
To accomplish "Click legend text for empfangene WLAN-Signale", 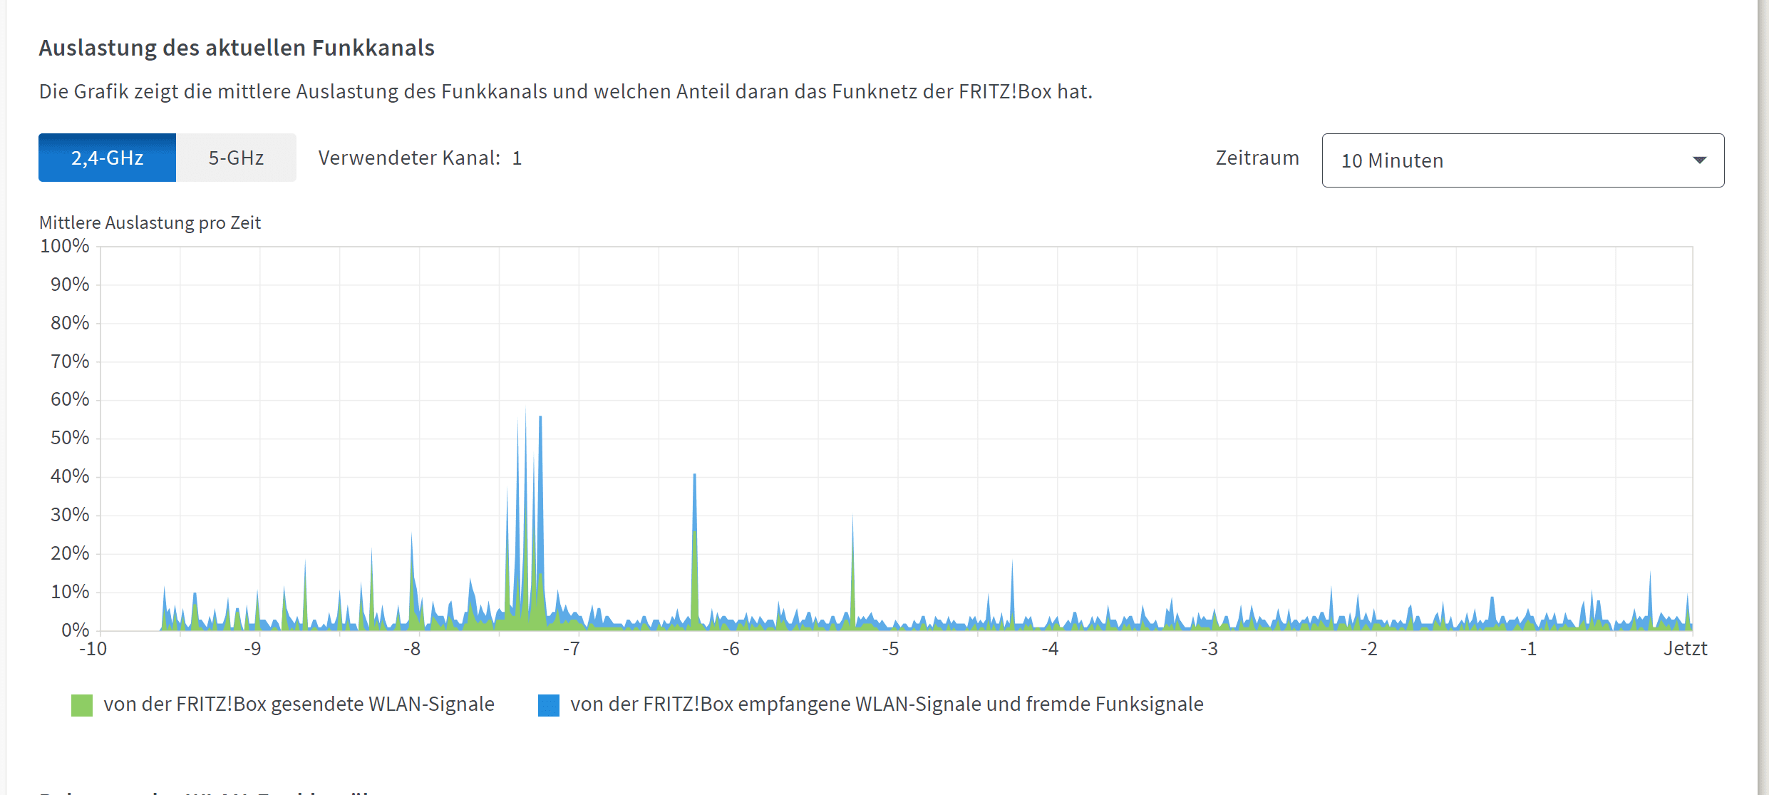I will [x=886, y=704].
